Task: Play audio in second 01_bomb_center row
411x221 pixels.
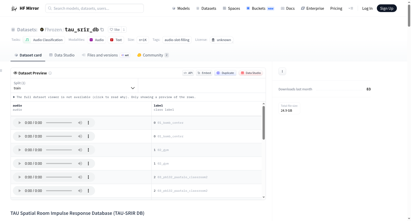Action: click(20, 136)
